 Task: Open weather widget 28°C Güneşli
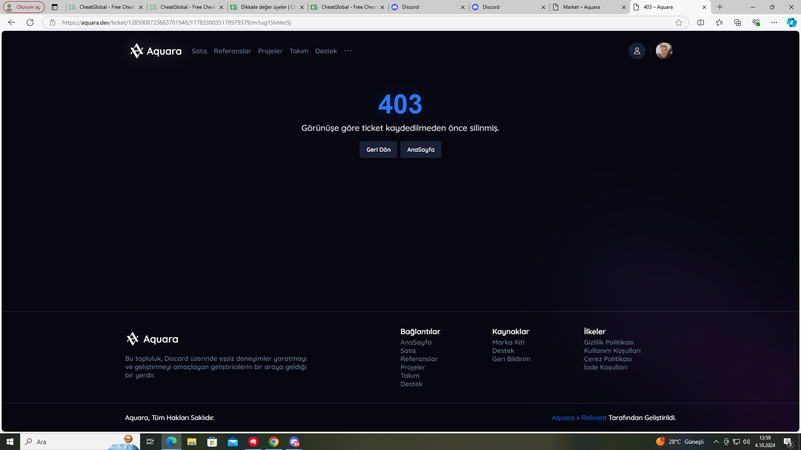click(680, 442)
